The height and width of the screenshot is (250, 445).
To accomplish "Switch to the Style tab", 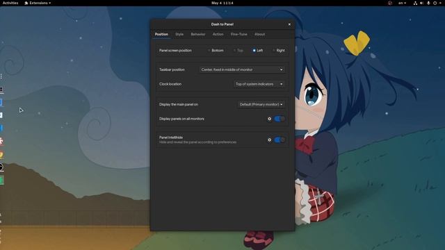I will coord(179,34).
